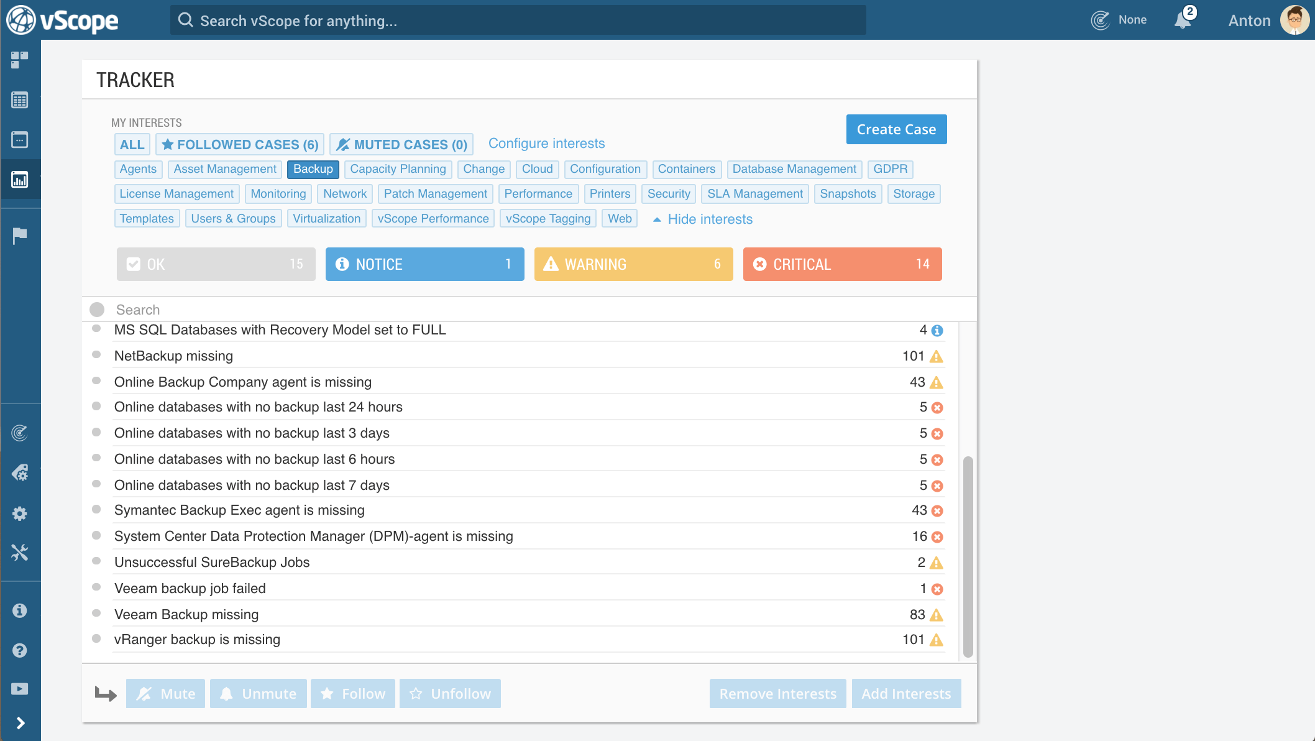Select the Security interest tag

[669, 194]
